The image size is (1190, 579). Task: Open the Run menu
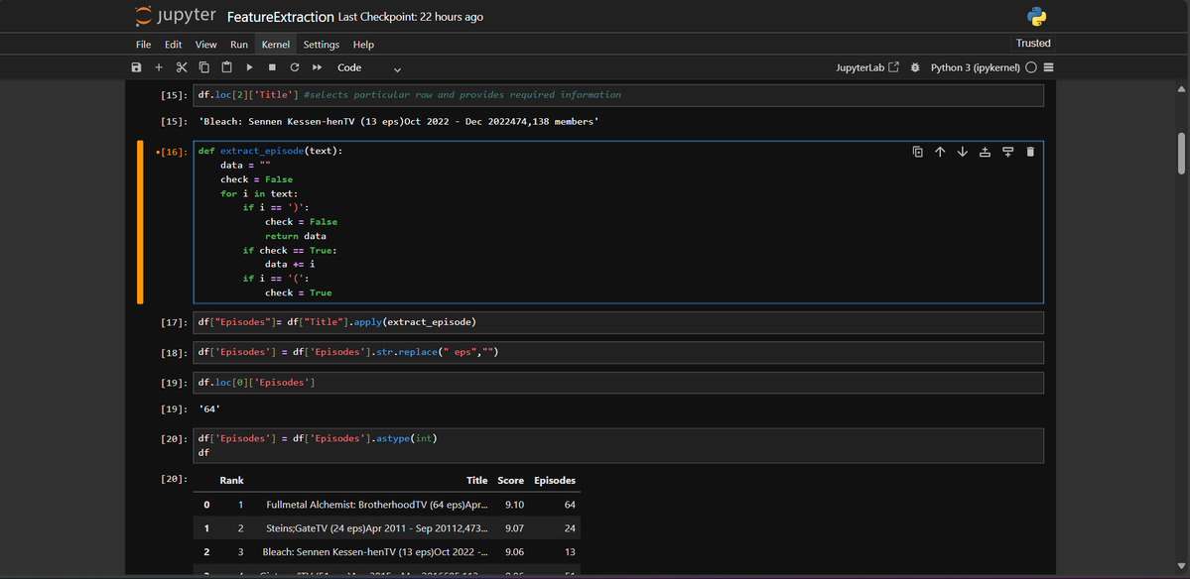(239, 45)
